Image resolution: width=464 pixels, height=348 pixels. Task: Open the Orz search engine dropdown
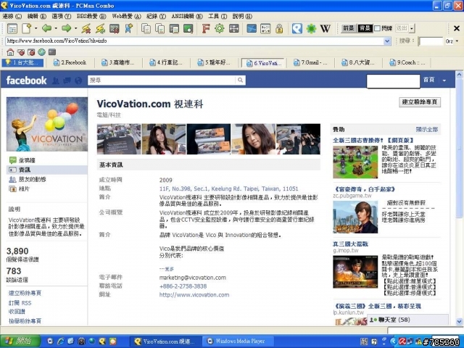[x=457, y=41]
